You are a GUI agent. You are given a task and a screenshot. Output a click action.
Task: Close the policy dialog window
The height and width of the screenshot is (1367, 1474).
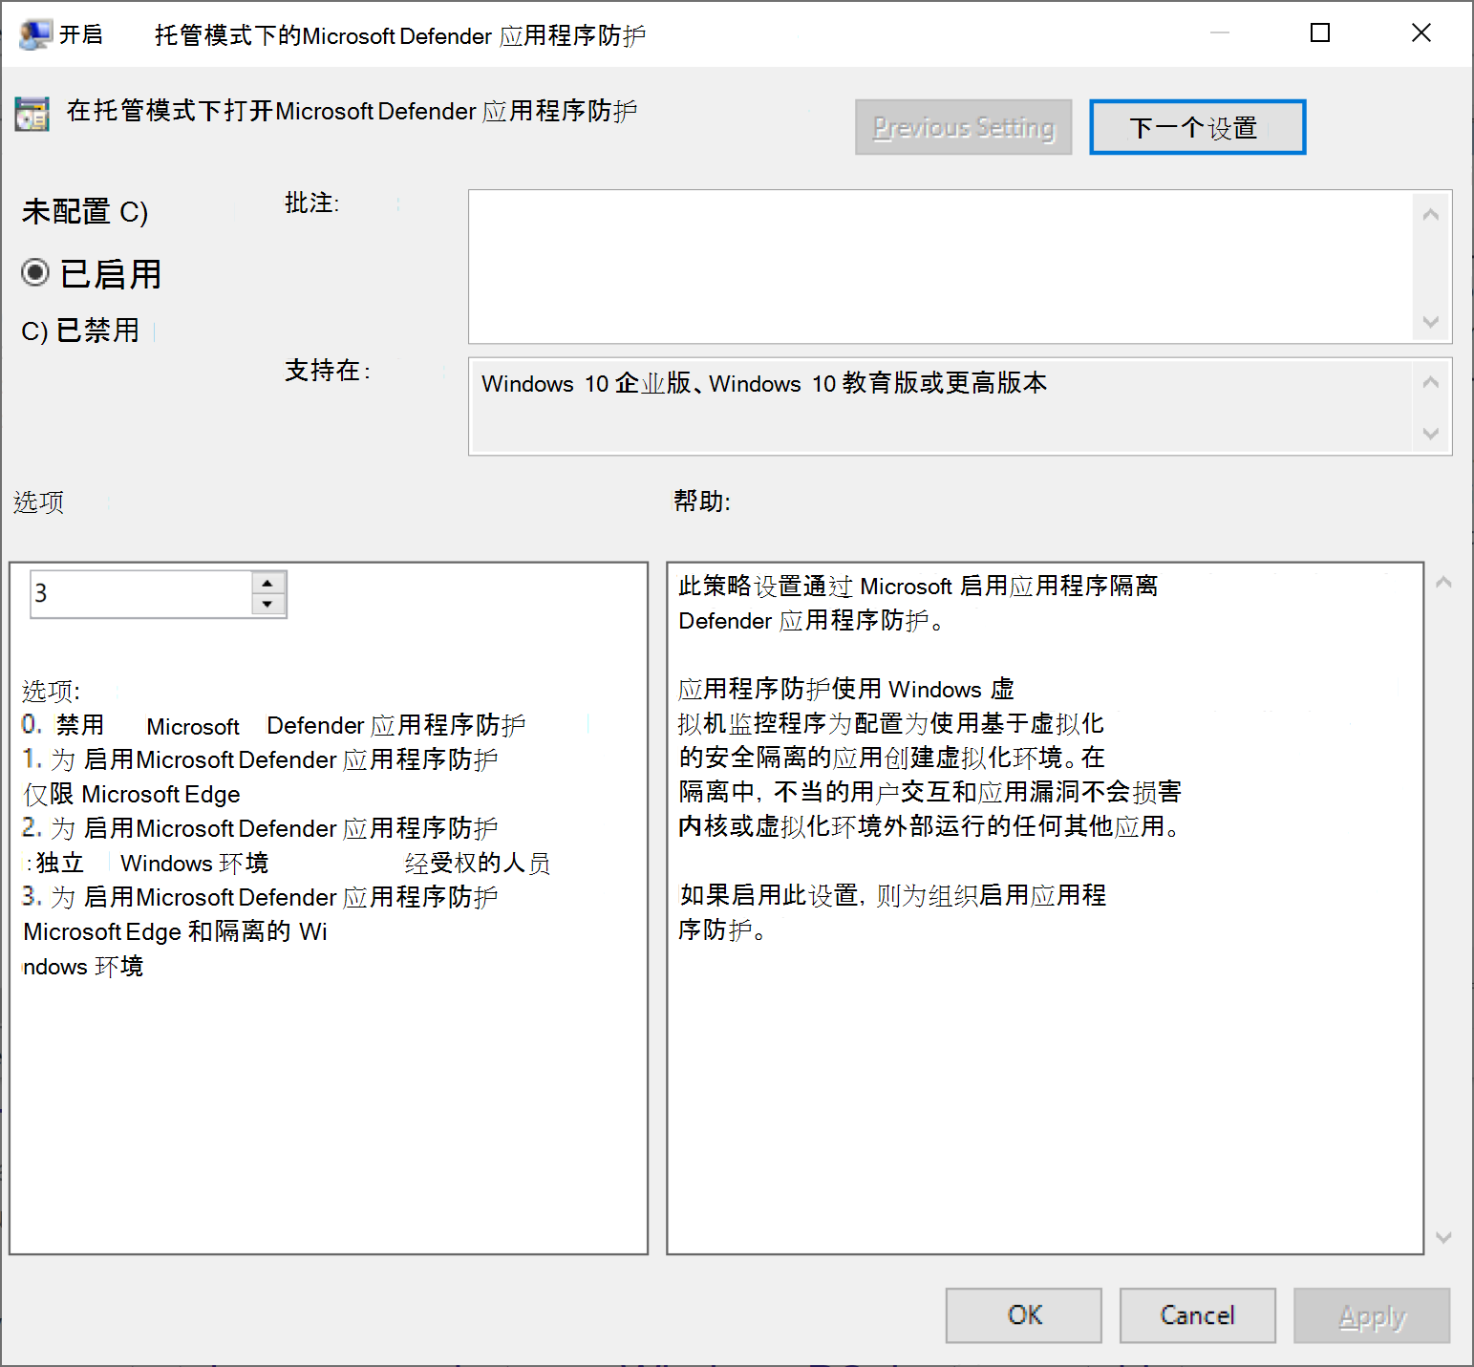click(1421, 33)
